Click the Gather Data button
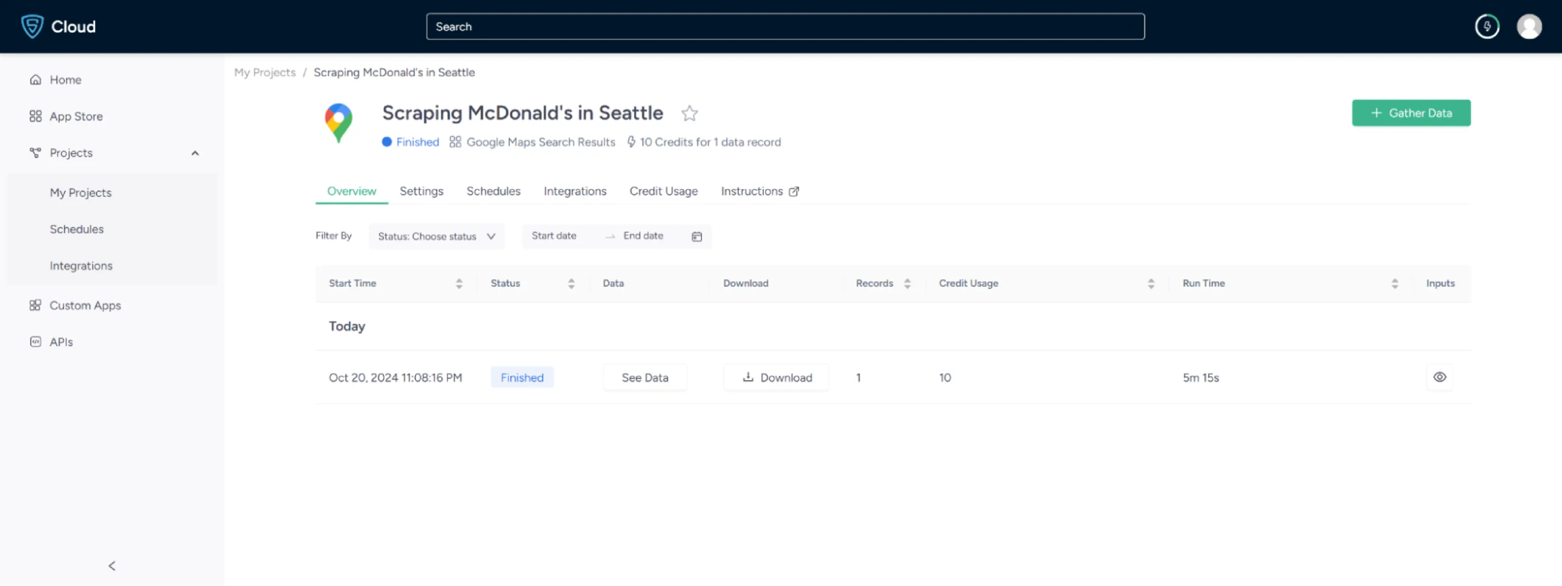Screen dimensions: 1562x586 coord(1411,113)
